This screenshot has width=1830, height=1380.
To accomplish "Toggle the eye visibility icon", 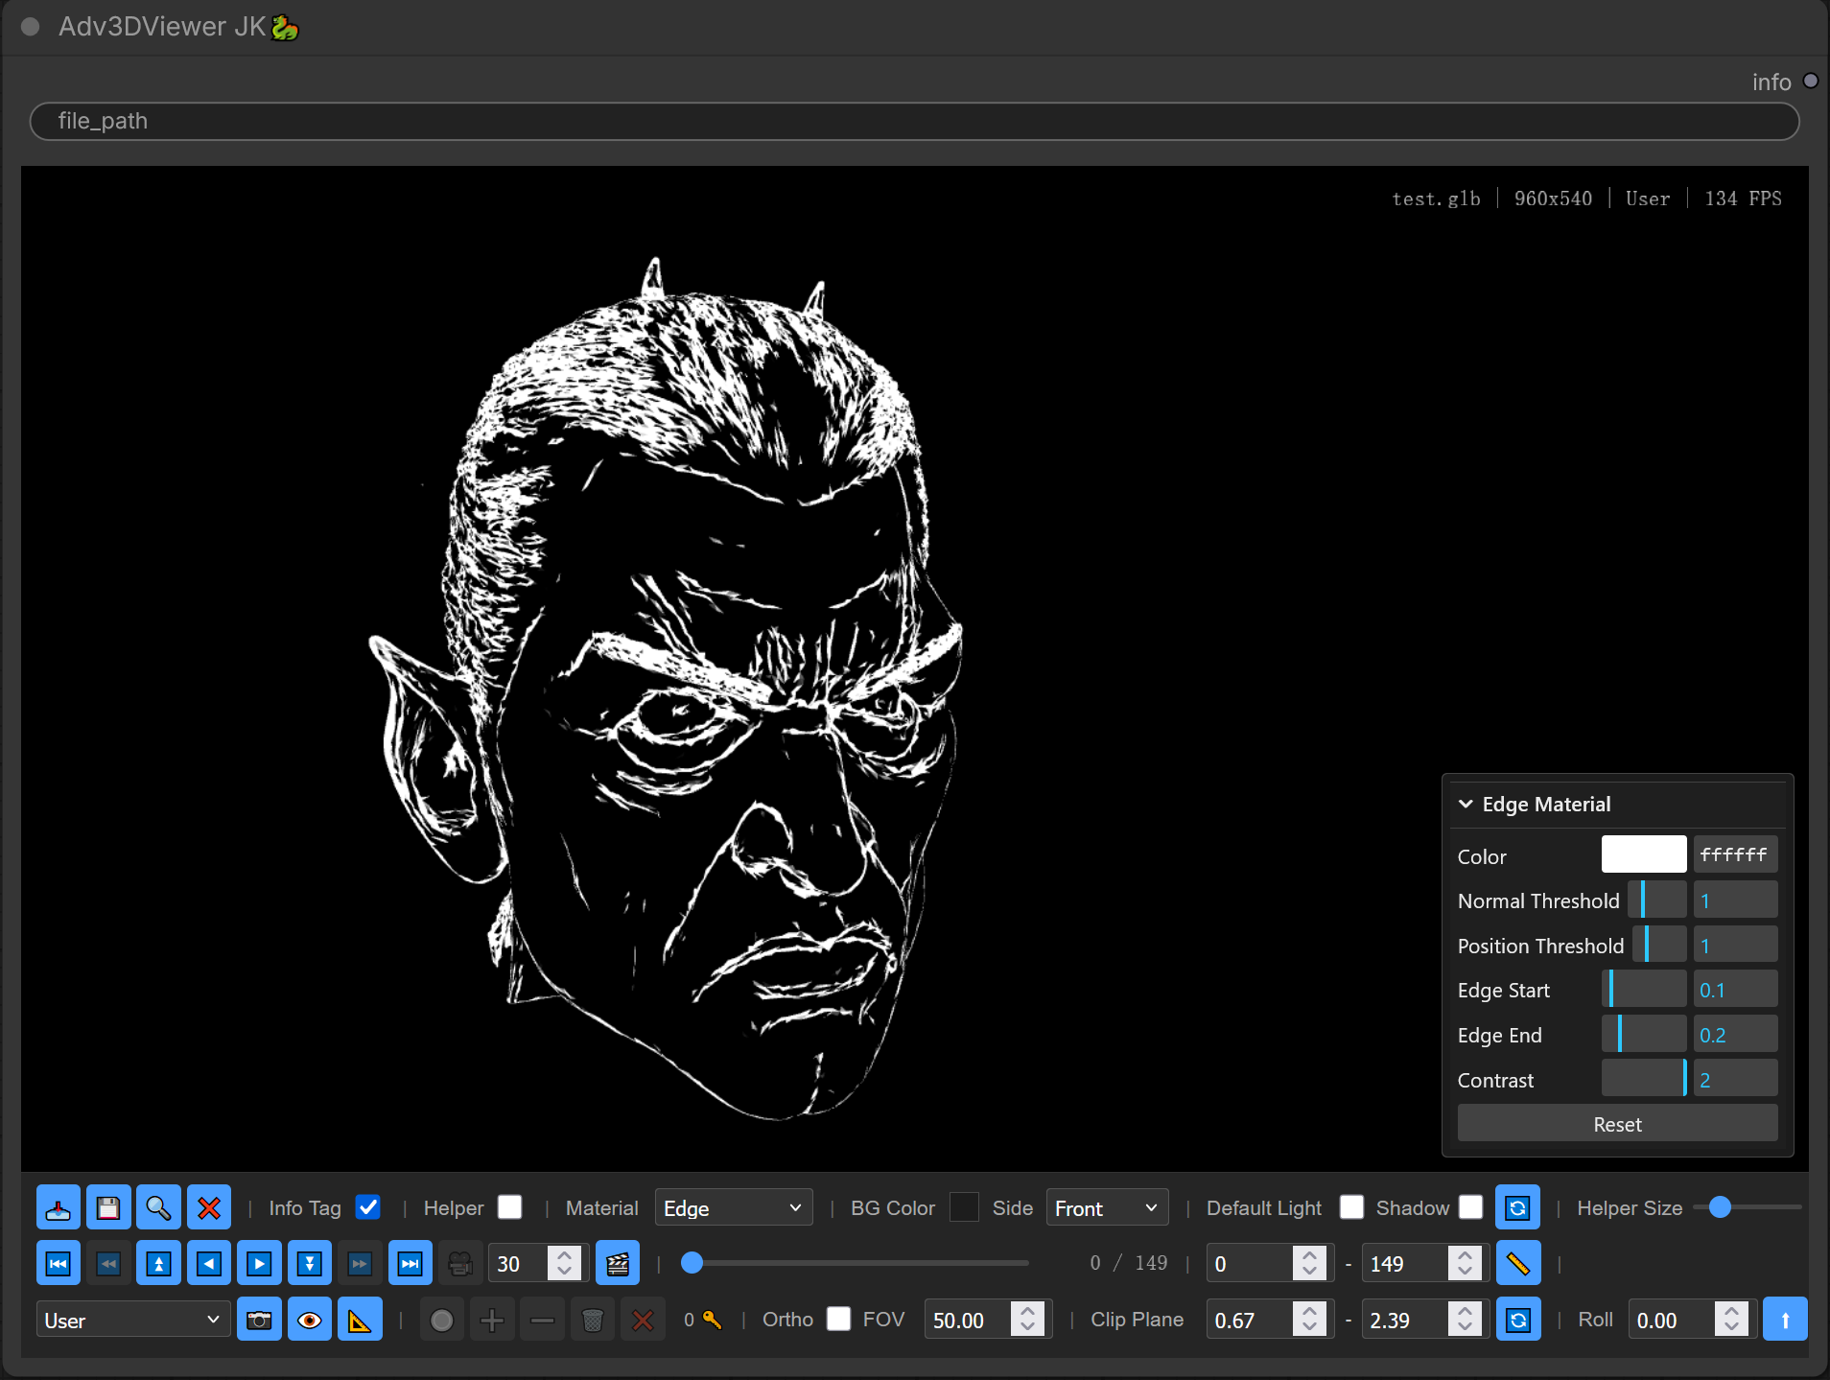I will pos(310,1321).
